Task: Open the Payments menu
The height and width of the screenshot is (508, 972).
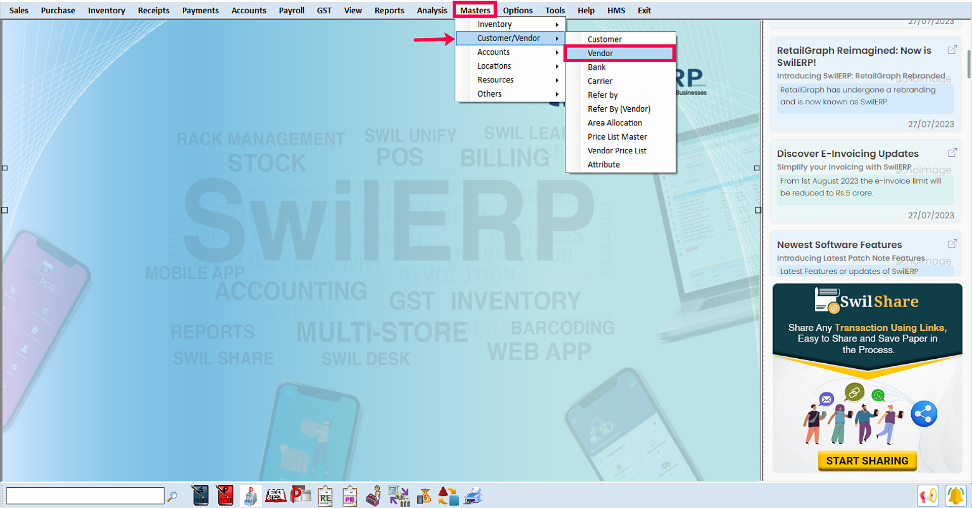Action: tap(200, 10)
